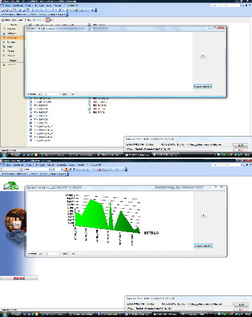252x317 pixels.
Task: Activate the highlighted list view toggle
Action: tap(47, 20)
